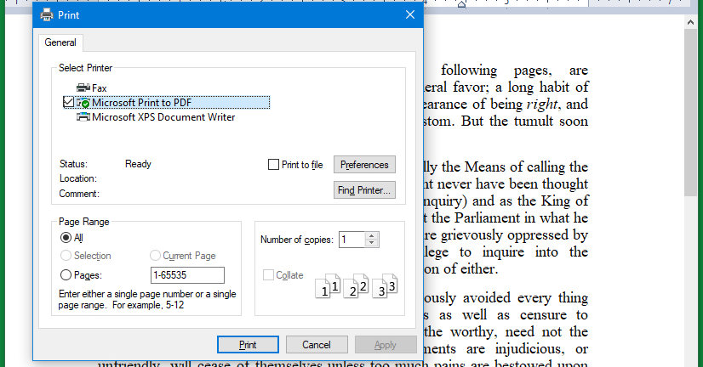Viewport: 703px width, 367px height.
Task: Click the italic word 'right' in the document
Action: 542,104
